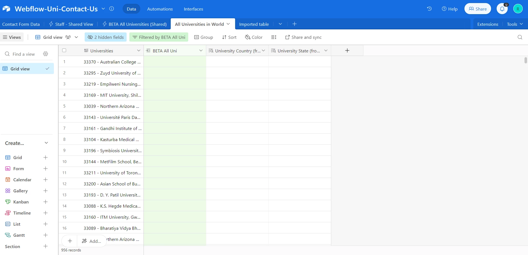Open Help menu
The height and width of the screenshot is (255, 528).
pyautogui.click(x=449, y=9)
